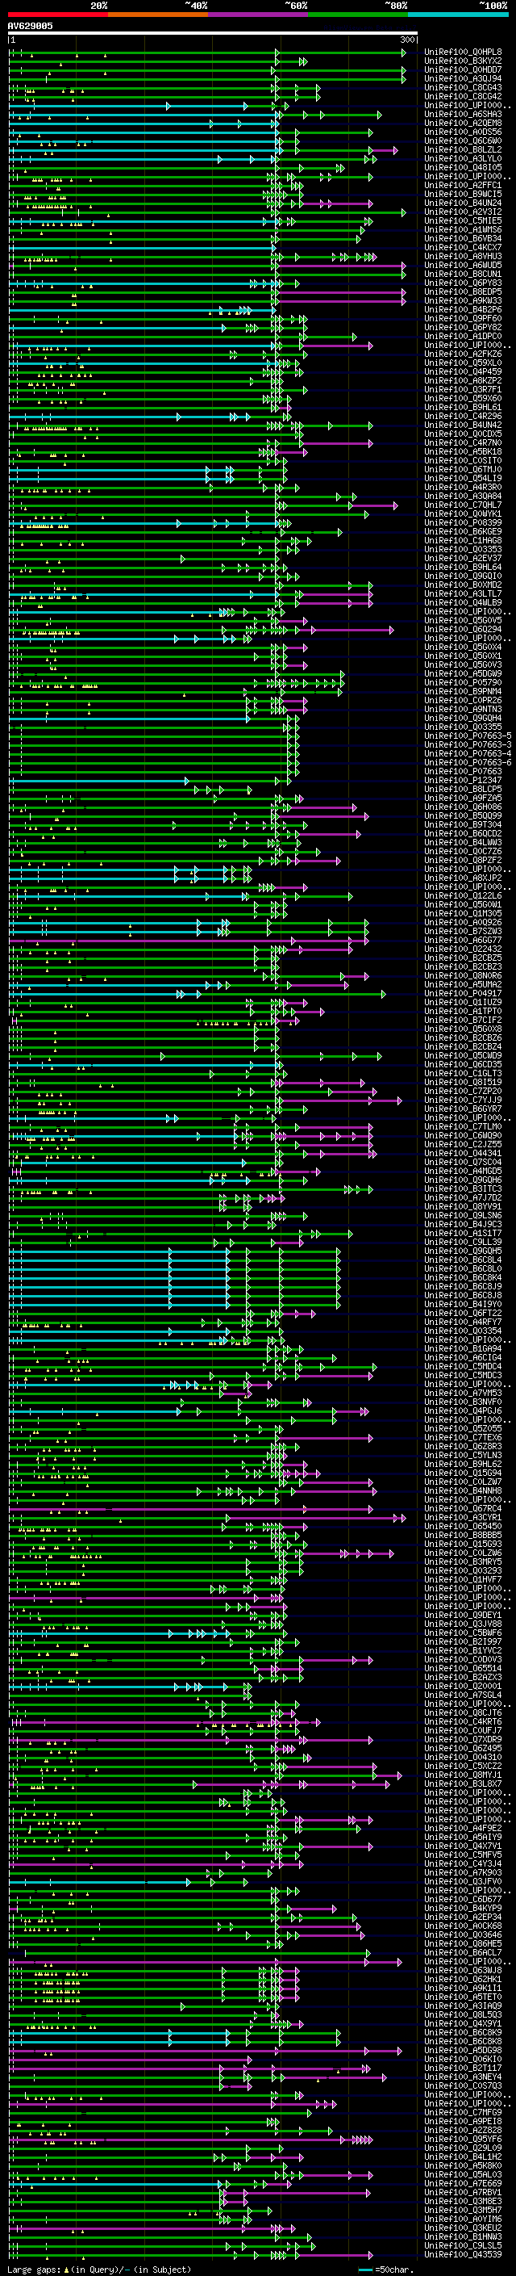Select hit UniRef100_Q54LI9
This screenshot has width=516, height=2276.
point(463,478)
